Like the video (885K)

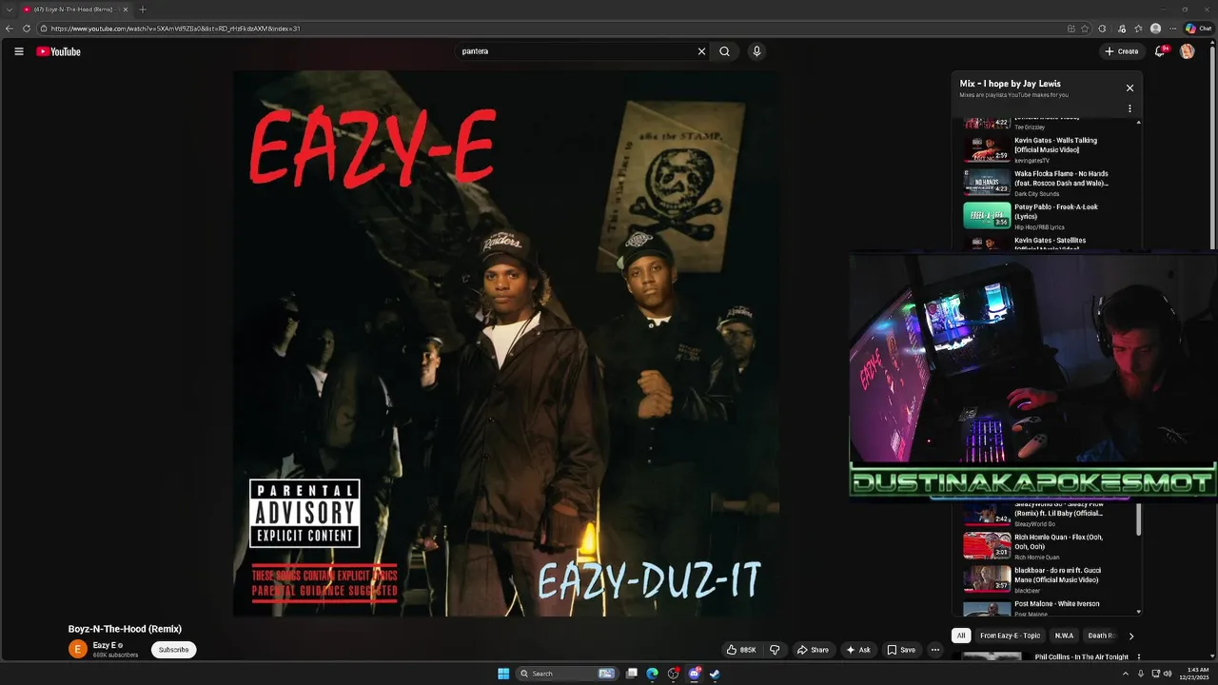point(741,650)
